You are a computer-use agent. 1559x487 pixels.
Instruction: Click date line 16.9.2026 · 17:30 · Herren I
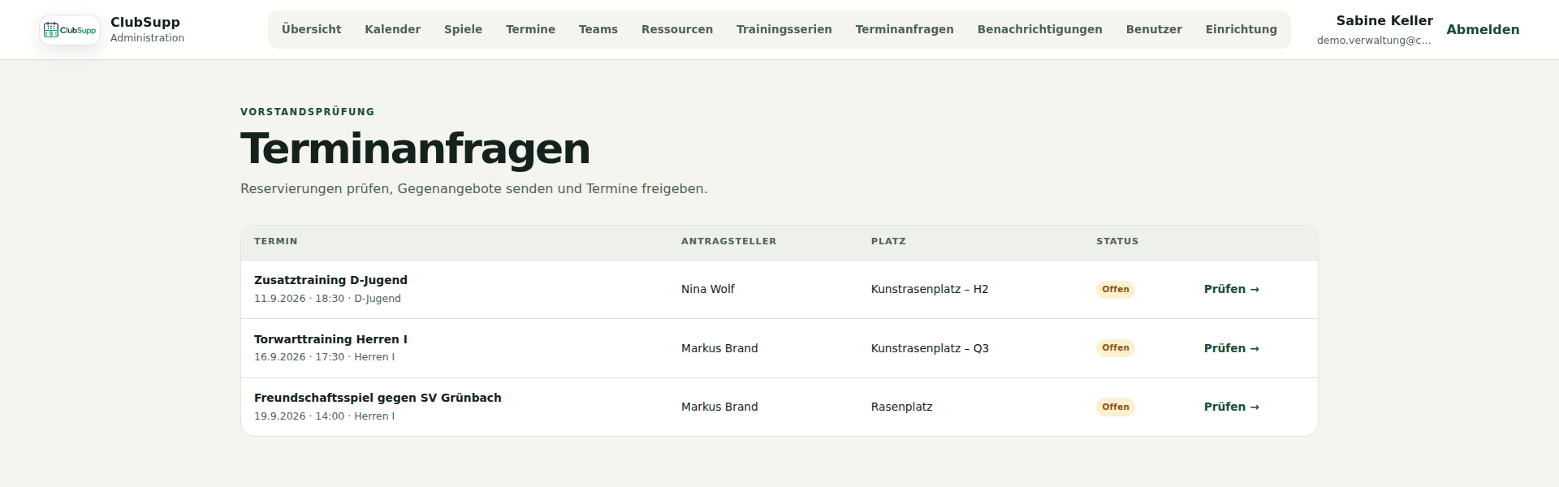click(324, 357)
